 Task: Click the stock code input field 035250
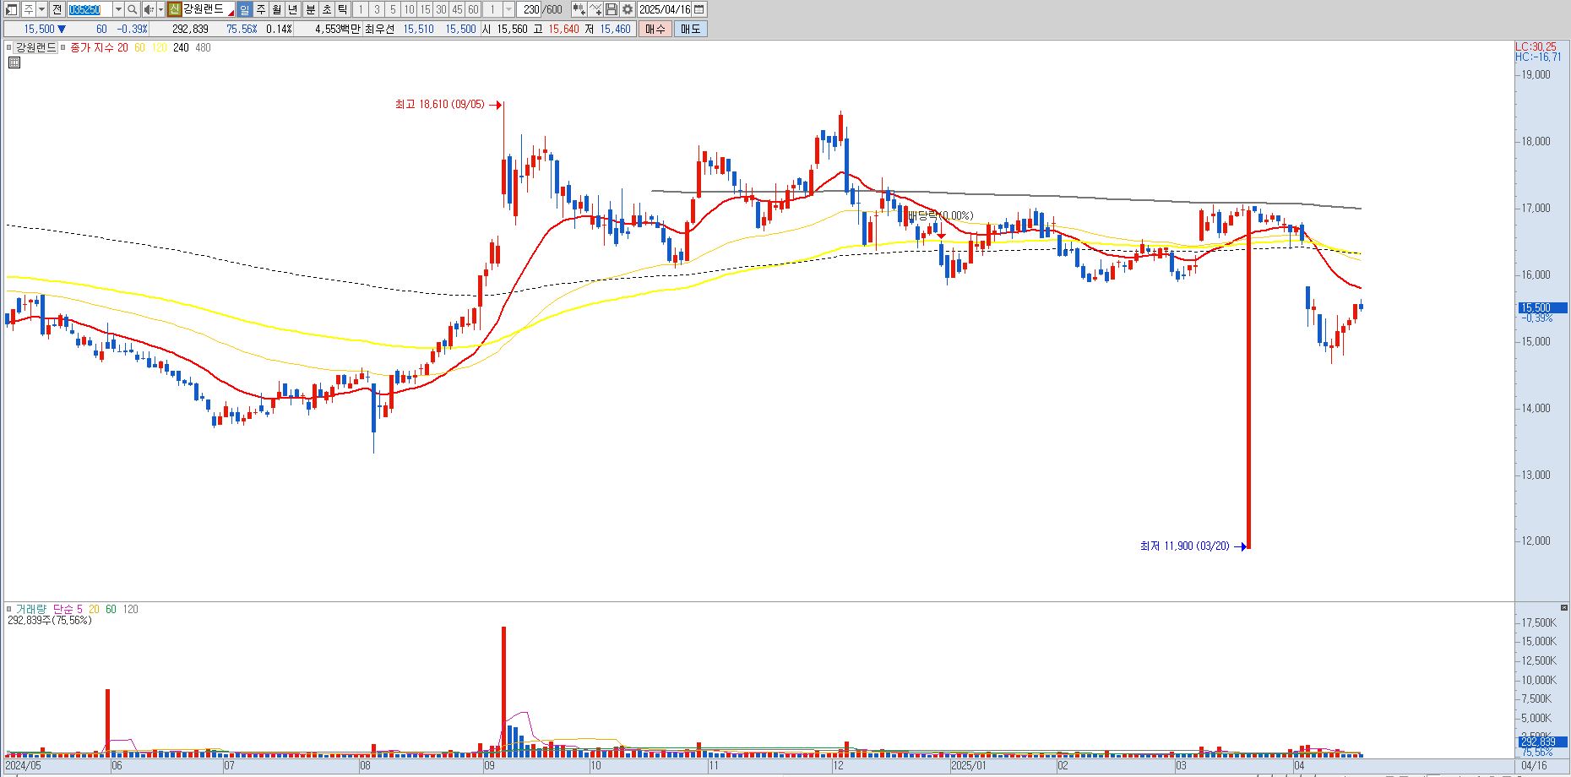point(89,9)
